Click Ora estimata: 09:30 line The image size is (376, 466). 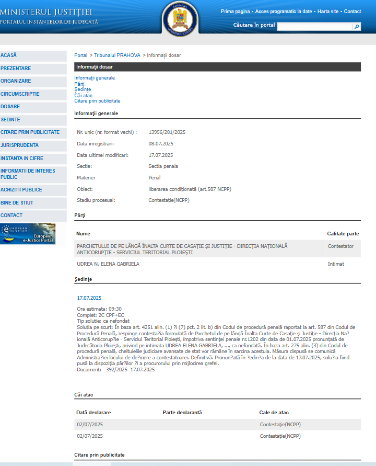[x=99, y=309]
